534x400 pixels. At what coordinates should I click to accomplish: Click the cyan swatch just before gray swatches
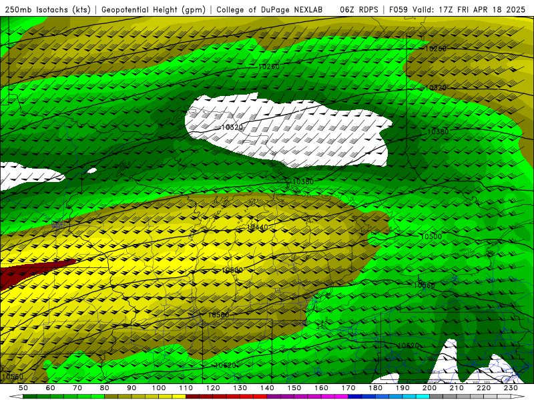pos(423,397)
